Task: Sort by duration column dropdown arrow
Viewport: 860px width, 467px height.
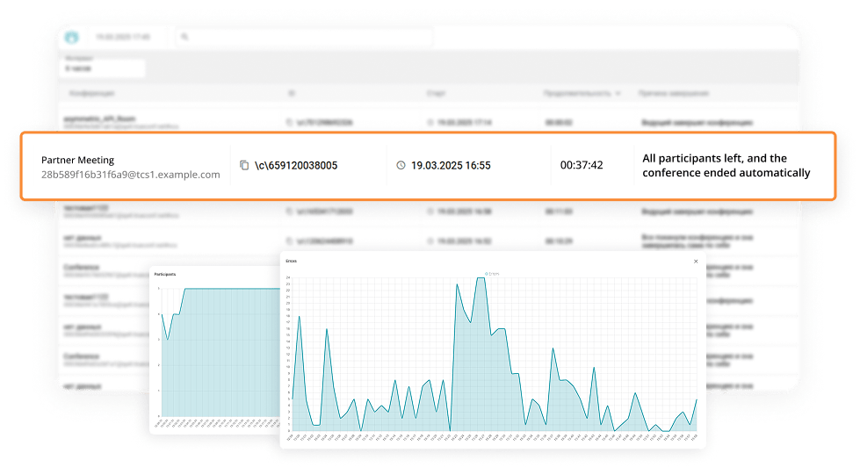Action: click(618, 93)
